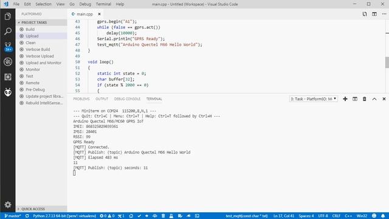Run the Monitor project task

42,69
